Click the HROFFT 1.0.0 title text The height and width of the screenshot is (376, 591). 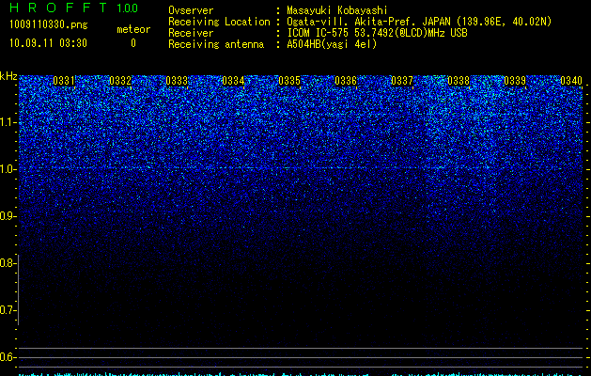(74, 8)
